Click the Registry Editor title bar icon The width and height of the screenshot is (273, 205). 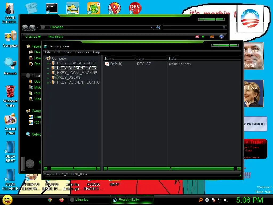[46, 46]
